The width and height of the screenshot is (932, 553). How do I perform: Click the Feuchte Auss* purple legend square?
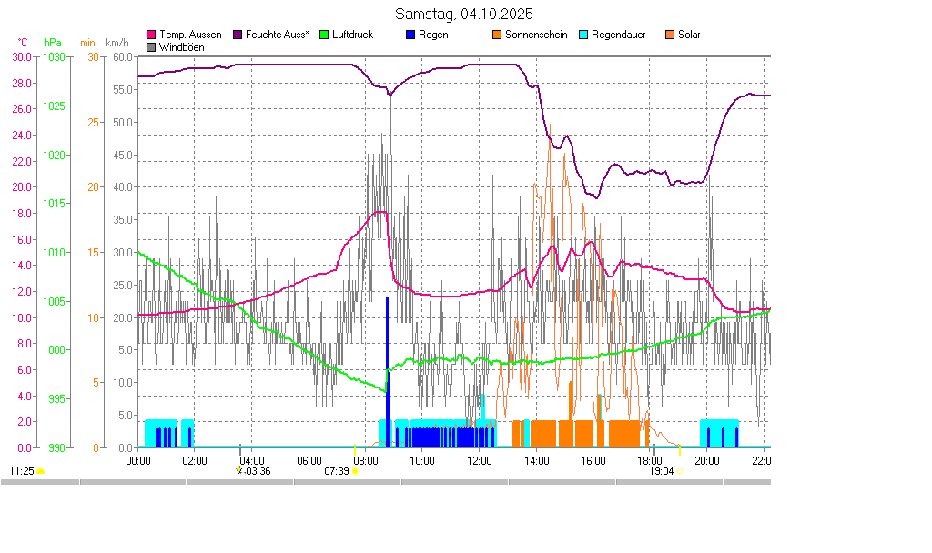click(238, 35)
